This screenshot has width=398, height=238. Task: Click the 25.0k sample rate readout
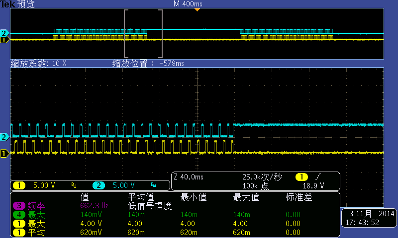(262, 177)
